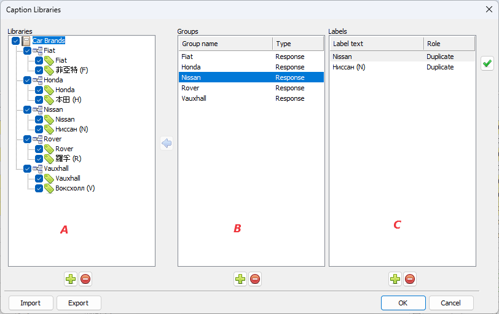Toggle the Rover group checkbox

[28, 139]
